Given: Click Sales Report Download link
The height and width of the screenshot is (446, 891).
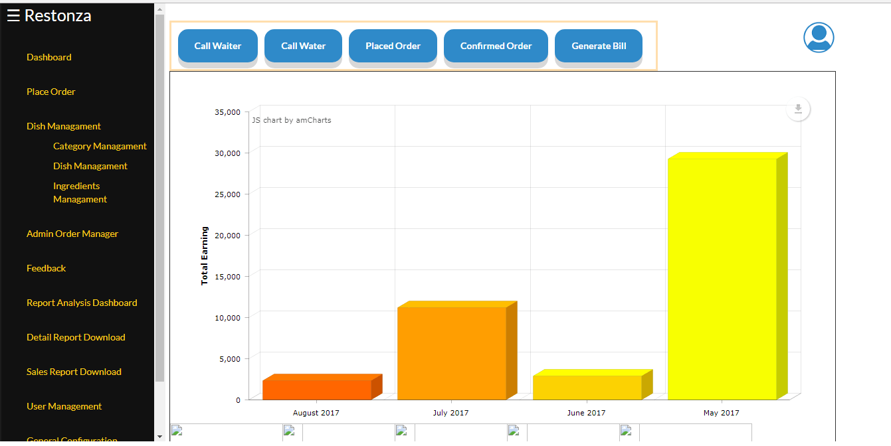Looking at the screenshot, I should pos(74,372).
